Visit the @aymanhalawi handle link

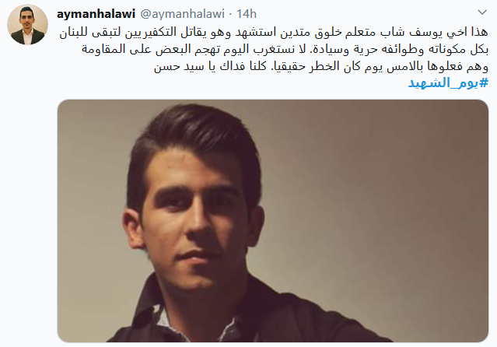182,14
